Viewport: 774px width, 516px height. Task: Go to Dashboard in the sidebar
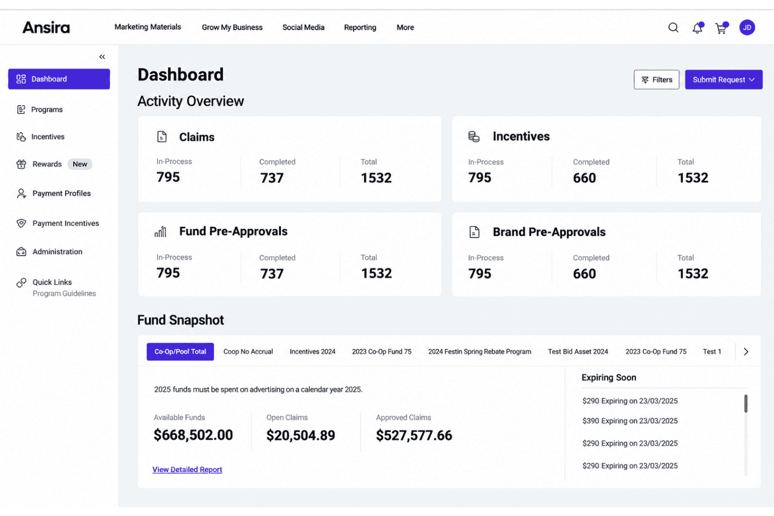[59, 79]
